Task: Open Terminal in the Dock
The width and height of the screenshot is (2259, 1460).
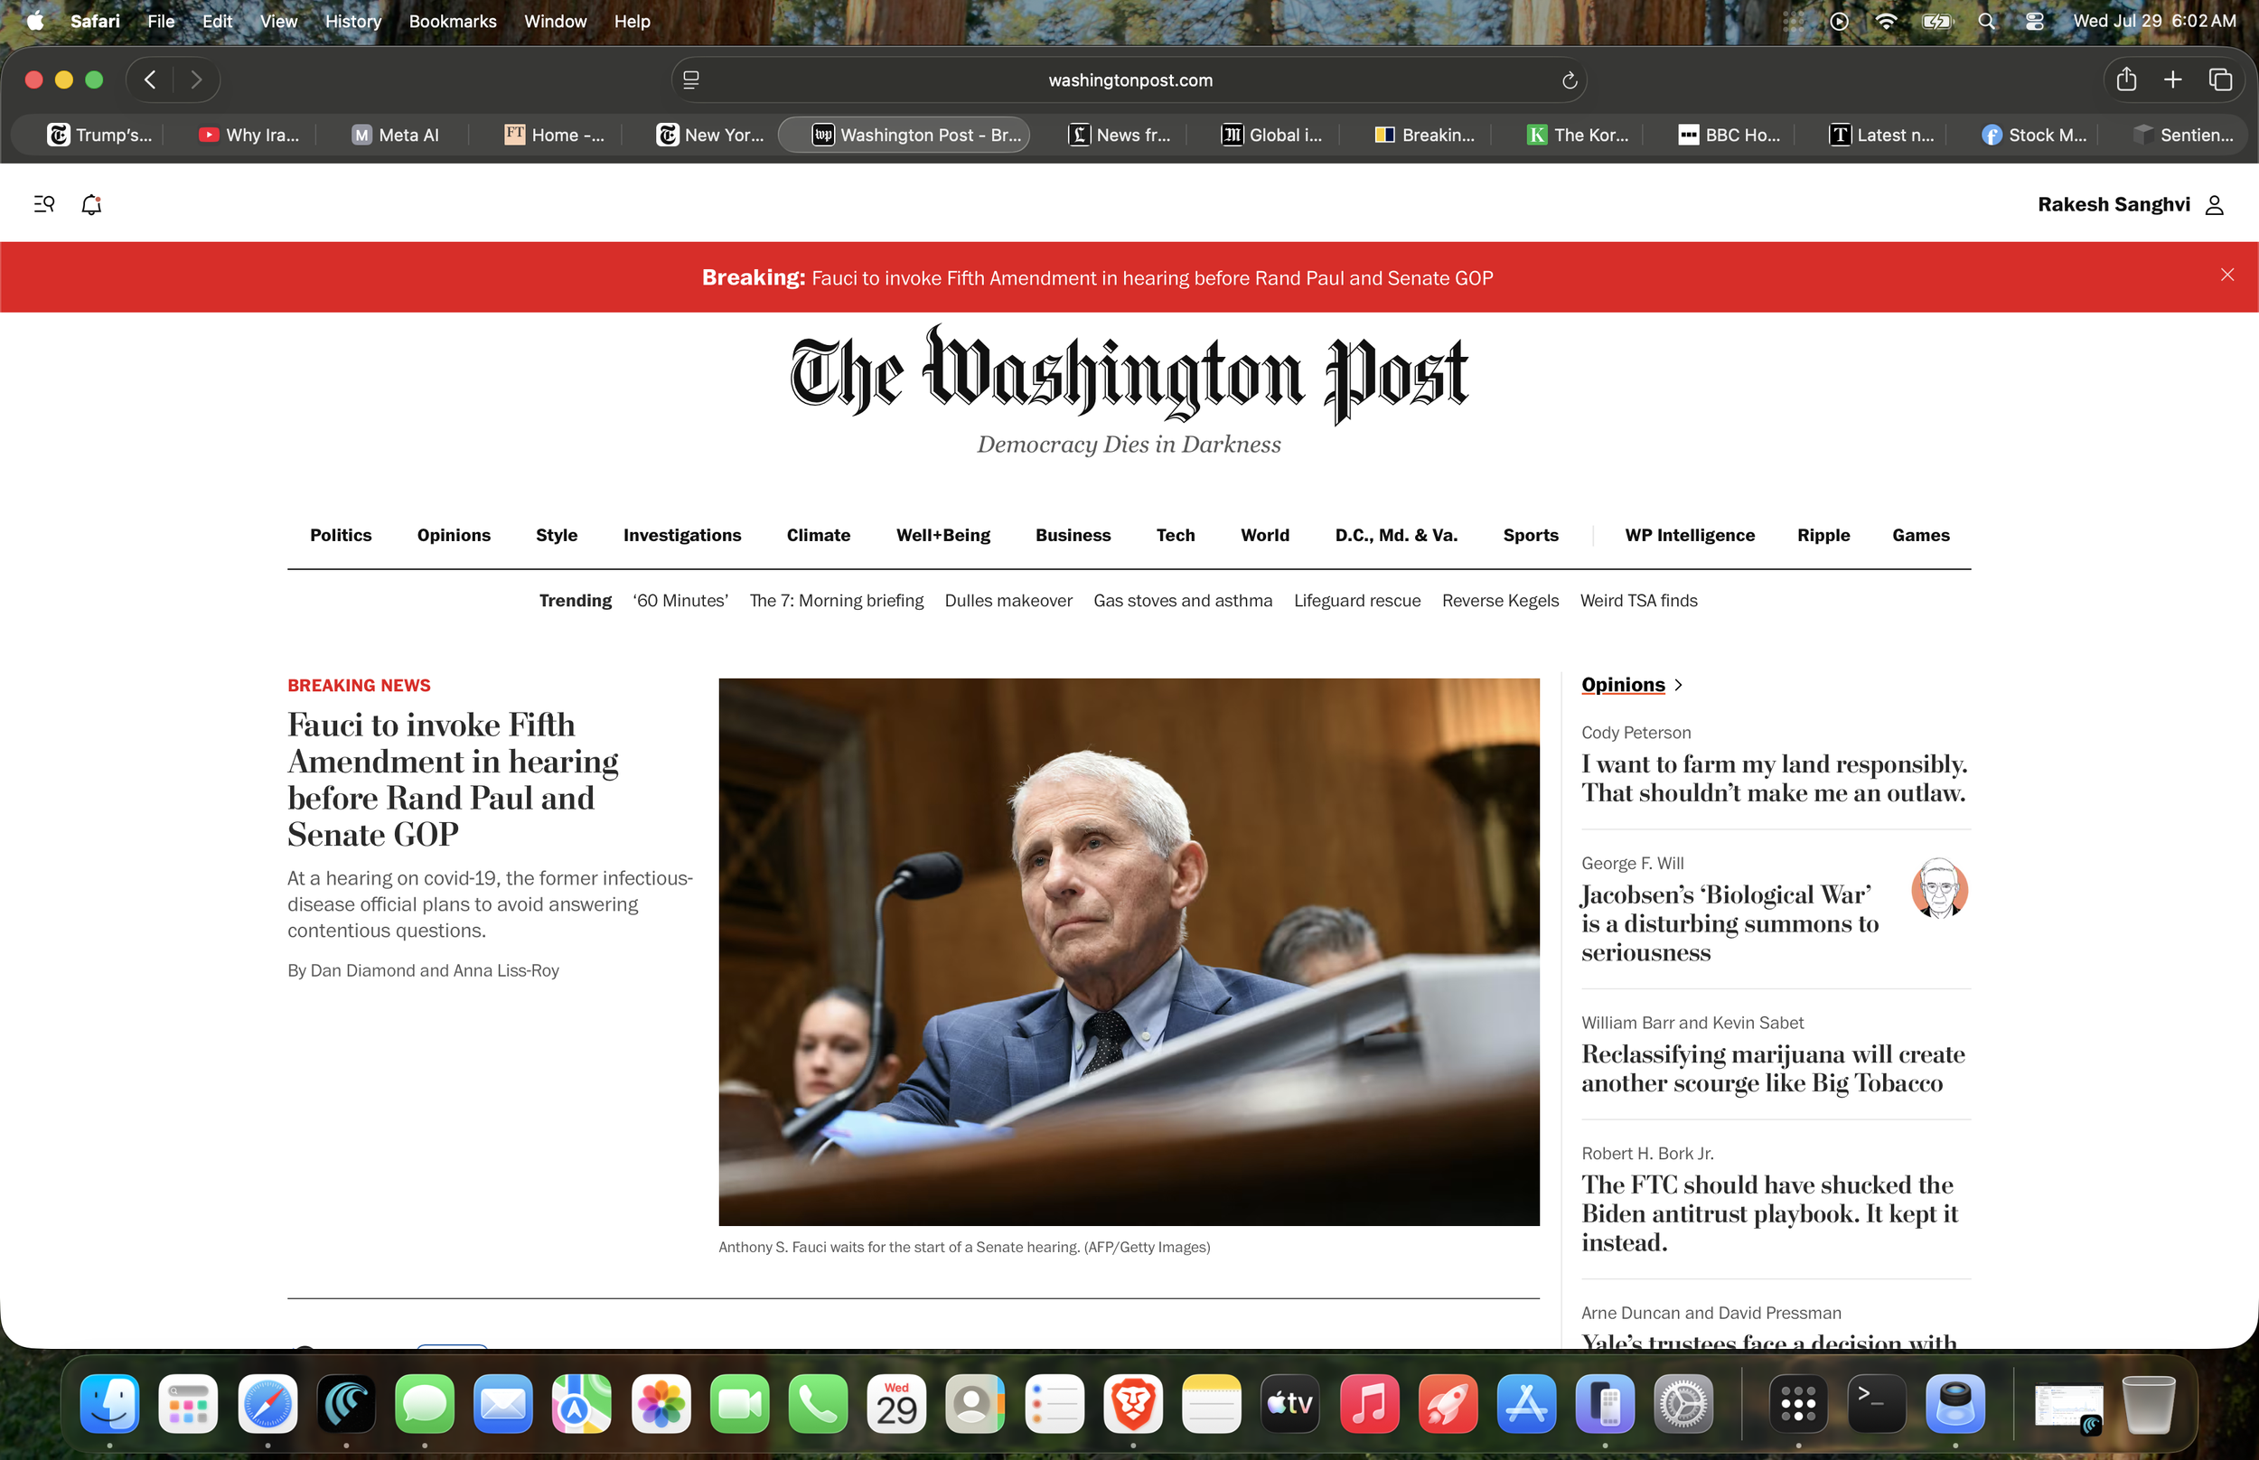Action: click(1877, 1403)
